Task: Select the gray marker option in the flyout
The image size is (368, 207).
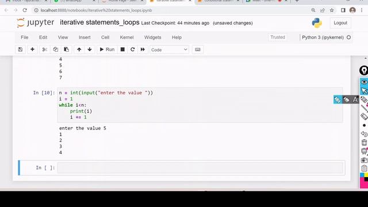Action: (346, 99)
